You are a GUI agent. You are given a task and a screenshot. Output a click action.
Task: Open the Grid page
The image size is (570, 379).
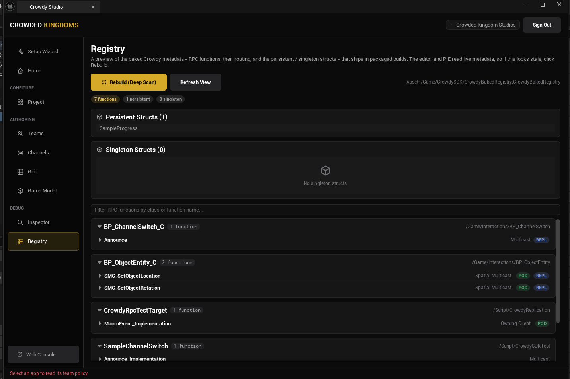point(43,172)
